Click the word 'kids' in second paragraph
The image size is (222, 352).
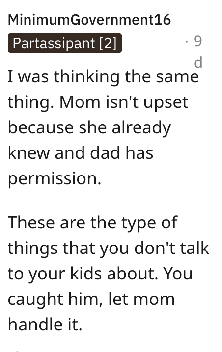(86, 274)
